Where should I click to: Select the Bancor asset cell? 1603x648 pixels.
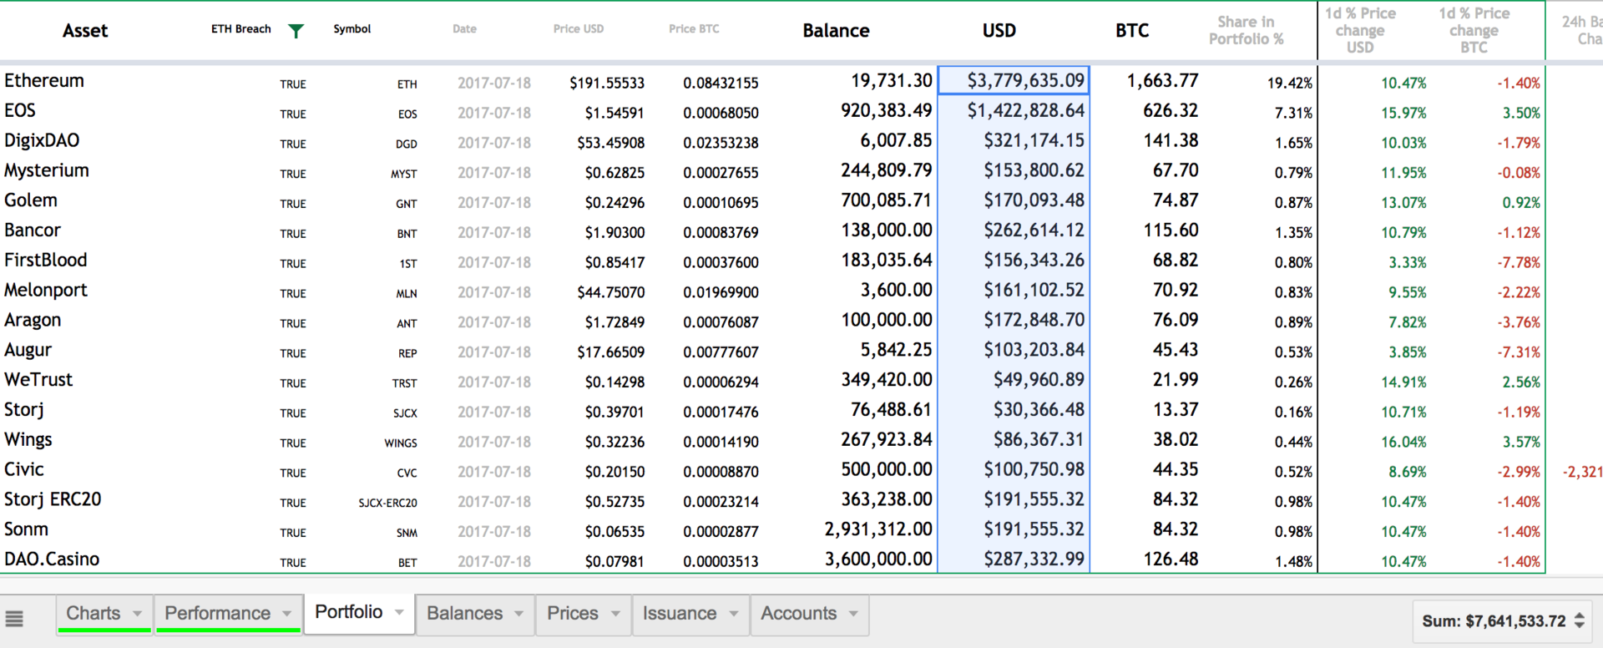click(33, 230)
